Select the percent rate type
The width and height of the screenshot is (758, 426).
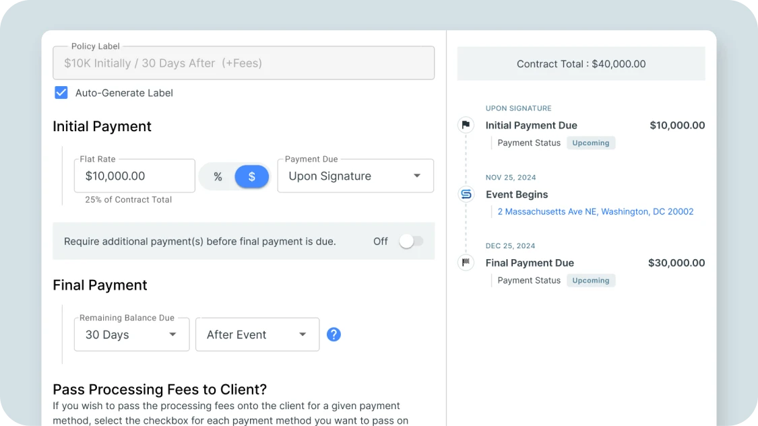pos(217,176)
